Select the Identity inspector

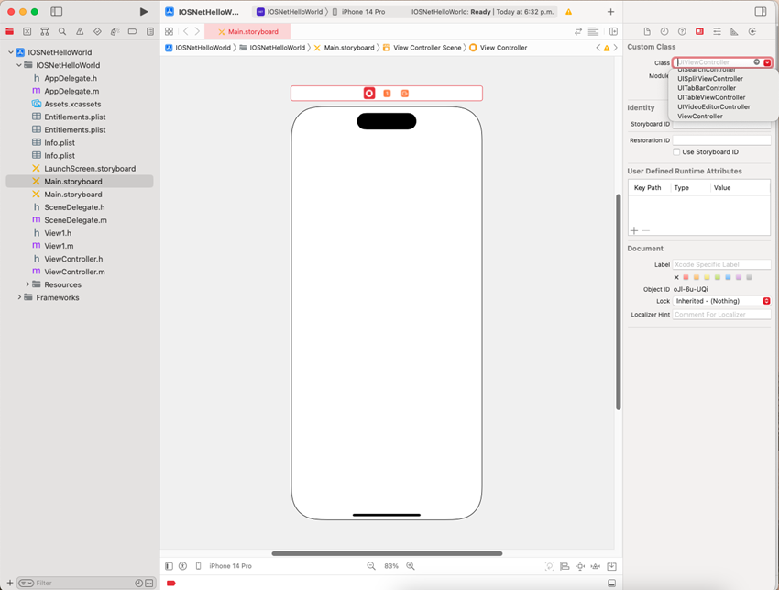coord(699,31)
